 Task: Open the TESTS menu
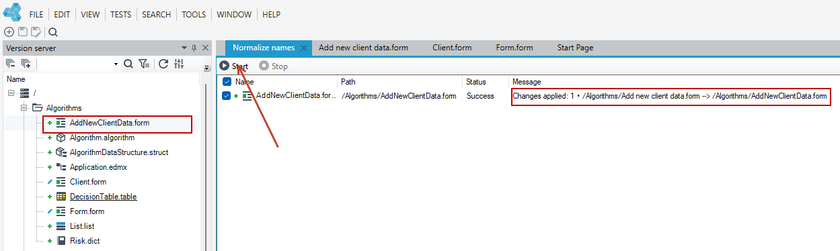(120, 14)
